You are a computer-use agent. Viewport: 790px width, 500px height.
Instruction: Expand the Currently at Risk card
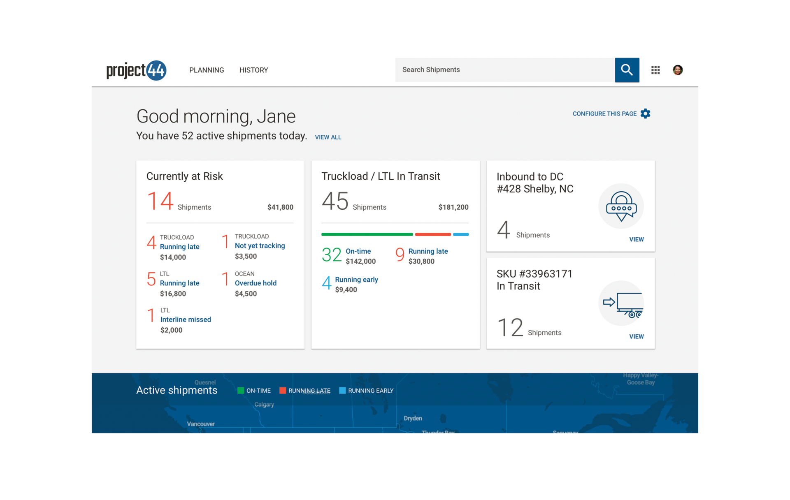[x=184, y=176]
